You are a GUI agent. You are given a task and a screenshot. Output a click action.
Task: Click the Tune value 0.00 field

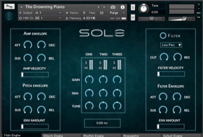click(155, 12)
